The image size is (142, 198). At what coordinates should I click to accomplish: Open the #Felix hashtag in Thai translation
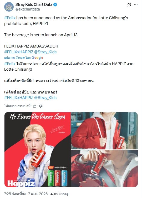coord(10,64)
